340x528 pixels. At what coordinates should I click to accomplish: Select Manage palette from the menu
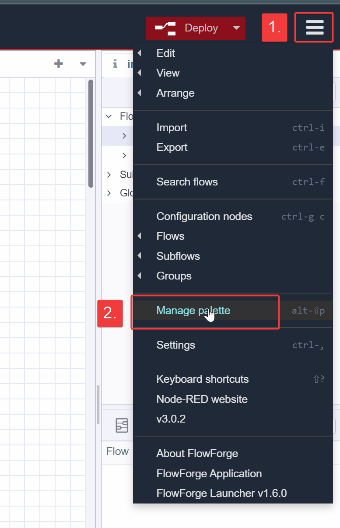pyautogui.click(x=193, y=310)
